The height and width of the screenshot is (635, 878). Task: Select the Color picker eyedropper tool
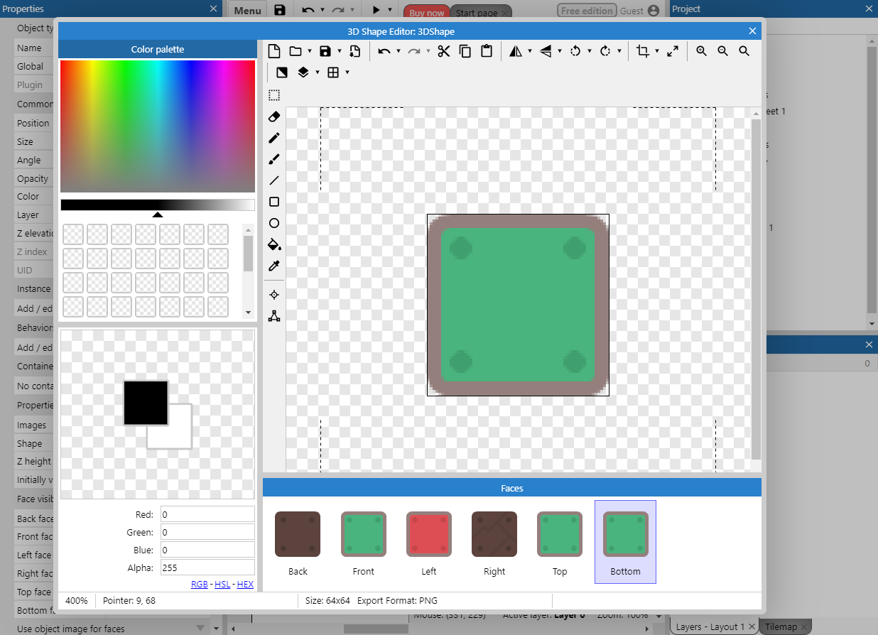[x=274, y=266]
